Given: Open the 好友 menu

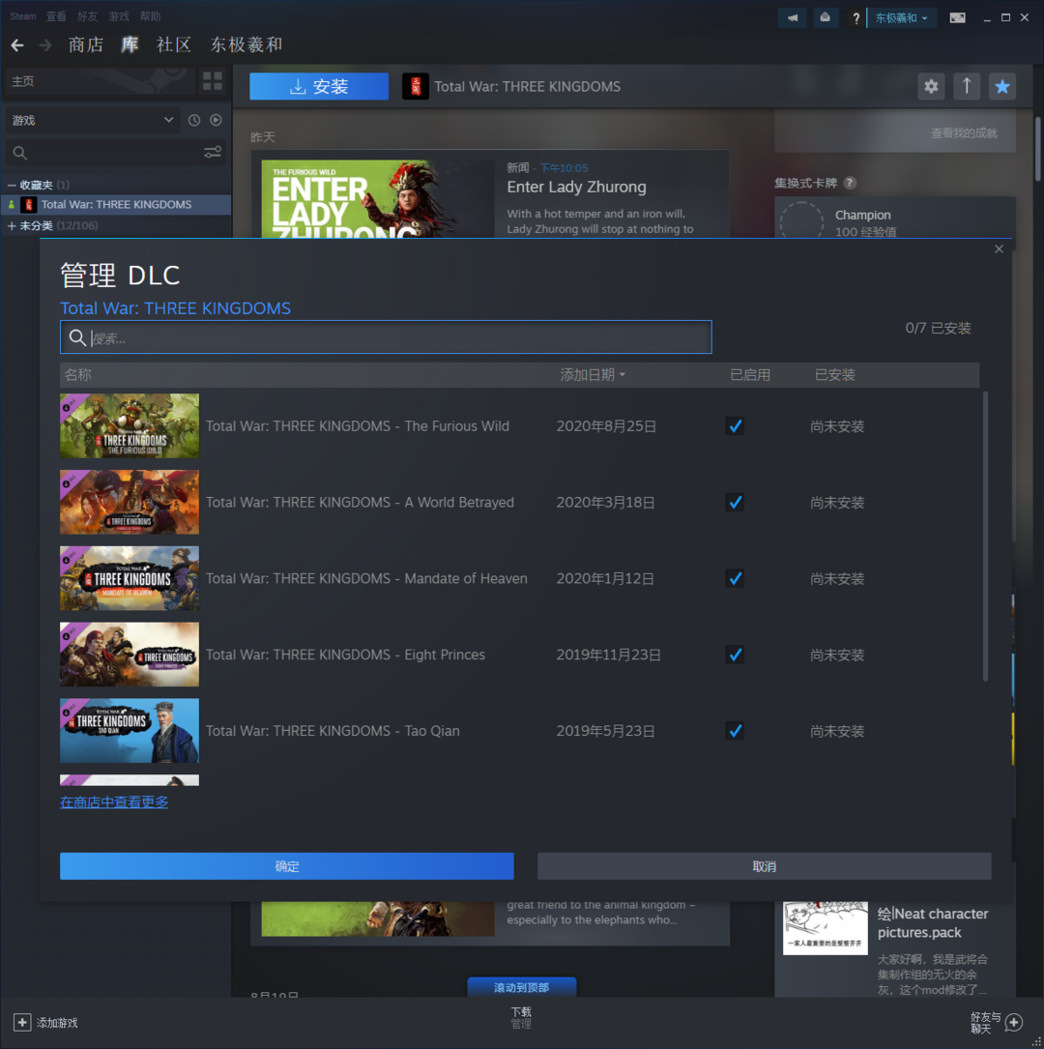Looking at the screenshot, I should [87, 16].
